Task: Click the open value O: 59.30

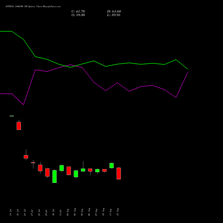Action: (x=78, y=15)
